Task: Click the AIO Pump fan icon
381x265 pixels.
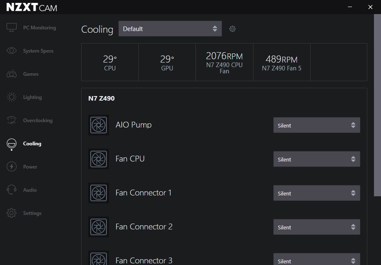Action: tap(99, 125)
